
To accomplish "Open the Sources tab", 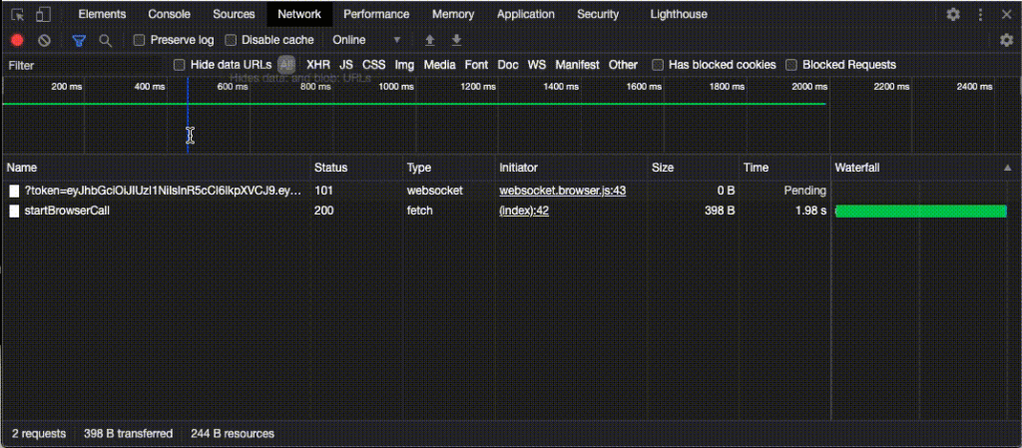I will (x=234, y=14).
